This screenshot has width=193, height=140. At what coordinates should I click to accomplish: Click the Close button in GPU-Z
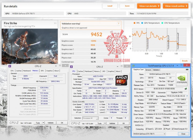(183, 134)
